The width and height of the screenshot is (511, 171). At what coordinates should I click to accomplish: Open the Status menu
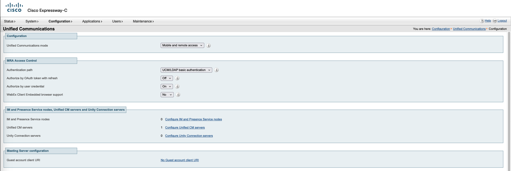pos(10,21)
